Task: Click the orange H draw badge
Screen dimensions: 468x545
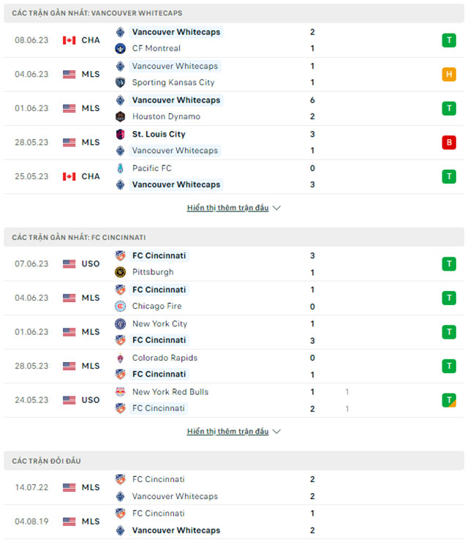Action: click(x=448, y=75)
